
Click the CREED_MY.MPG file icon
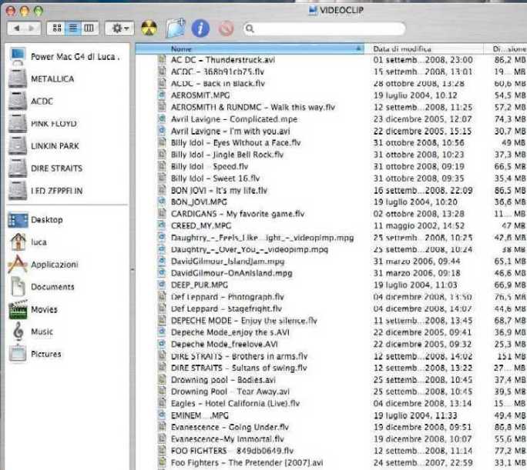[162, 225]
